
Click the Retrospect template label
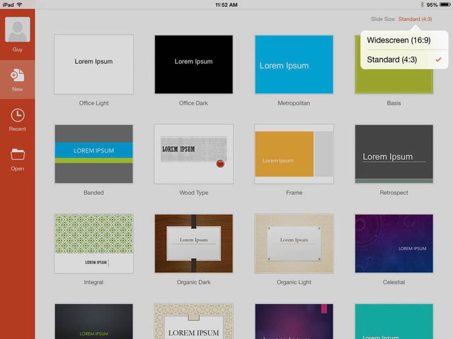tap(394, 193)
